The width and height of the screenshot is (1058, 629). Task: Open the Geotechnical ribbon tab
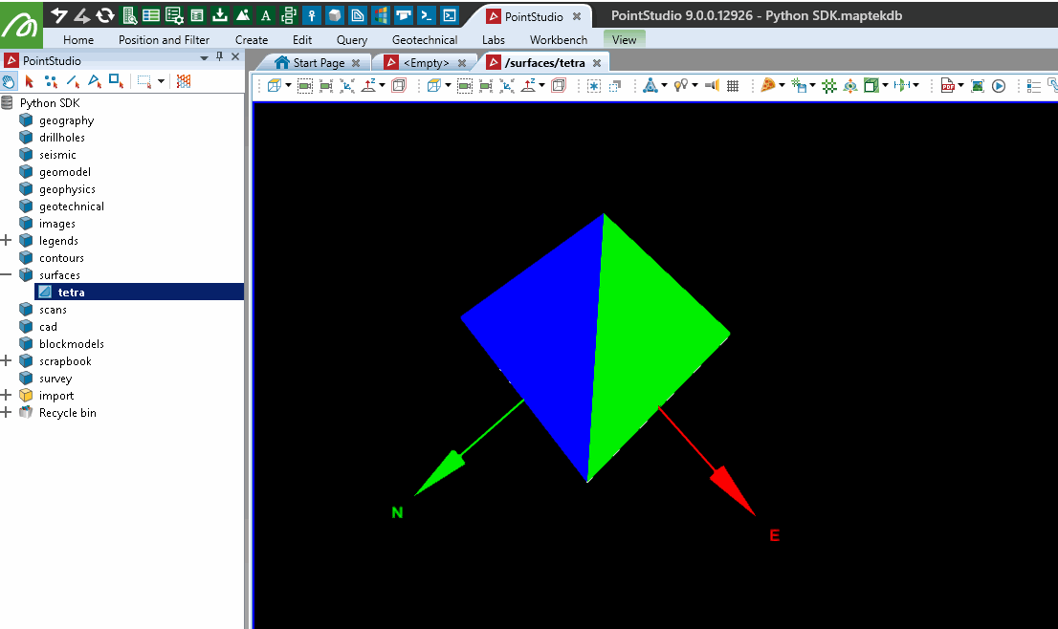coord(425,40)
